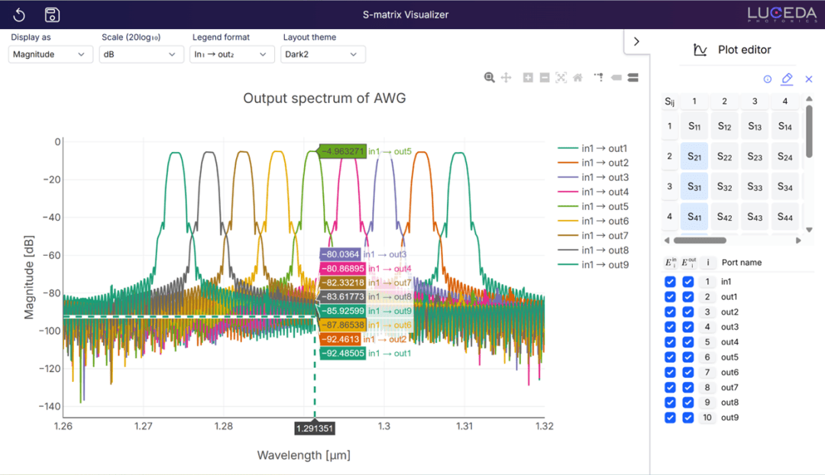Select the S21 matrix cell
The image size is (825, 475).
pos(694,157)
